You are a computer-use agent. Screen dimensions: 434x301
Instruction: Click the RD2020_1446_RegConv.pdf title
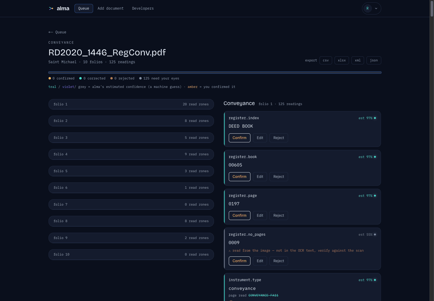[107, 52]
